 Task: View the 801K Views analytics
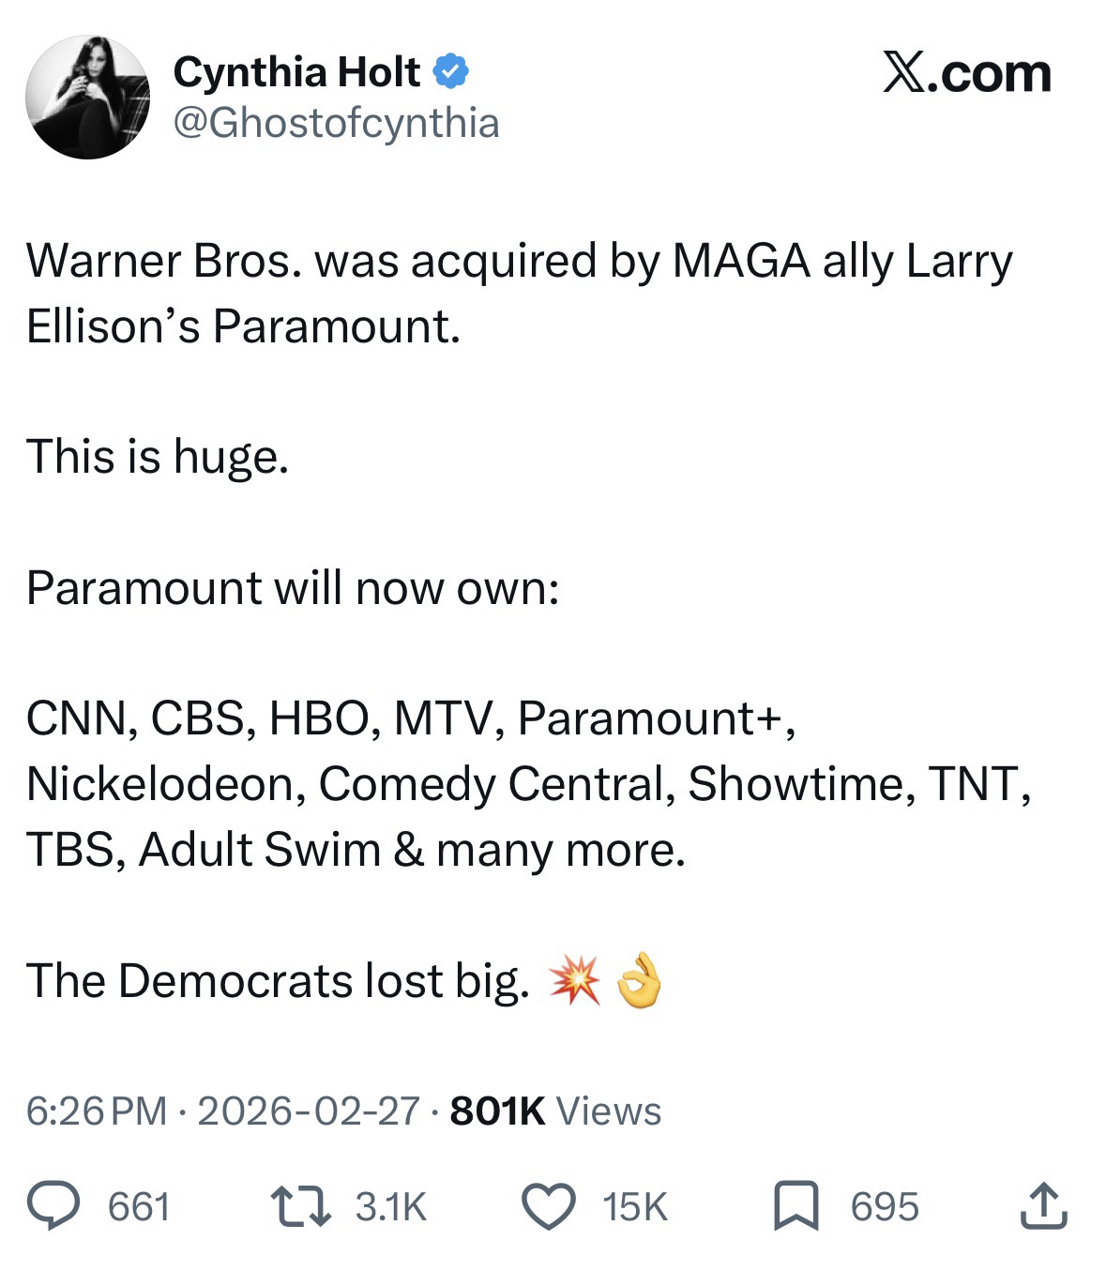tap(555, 1111)
